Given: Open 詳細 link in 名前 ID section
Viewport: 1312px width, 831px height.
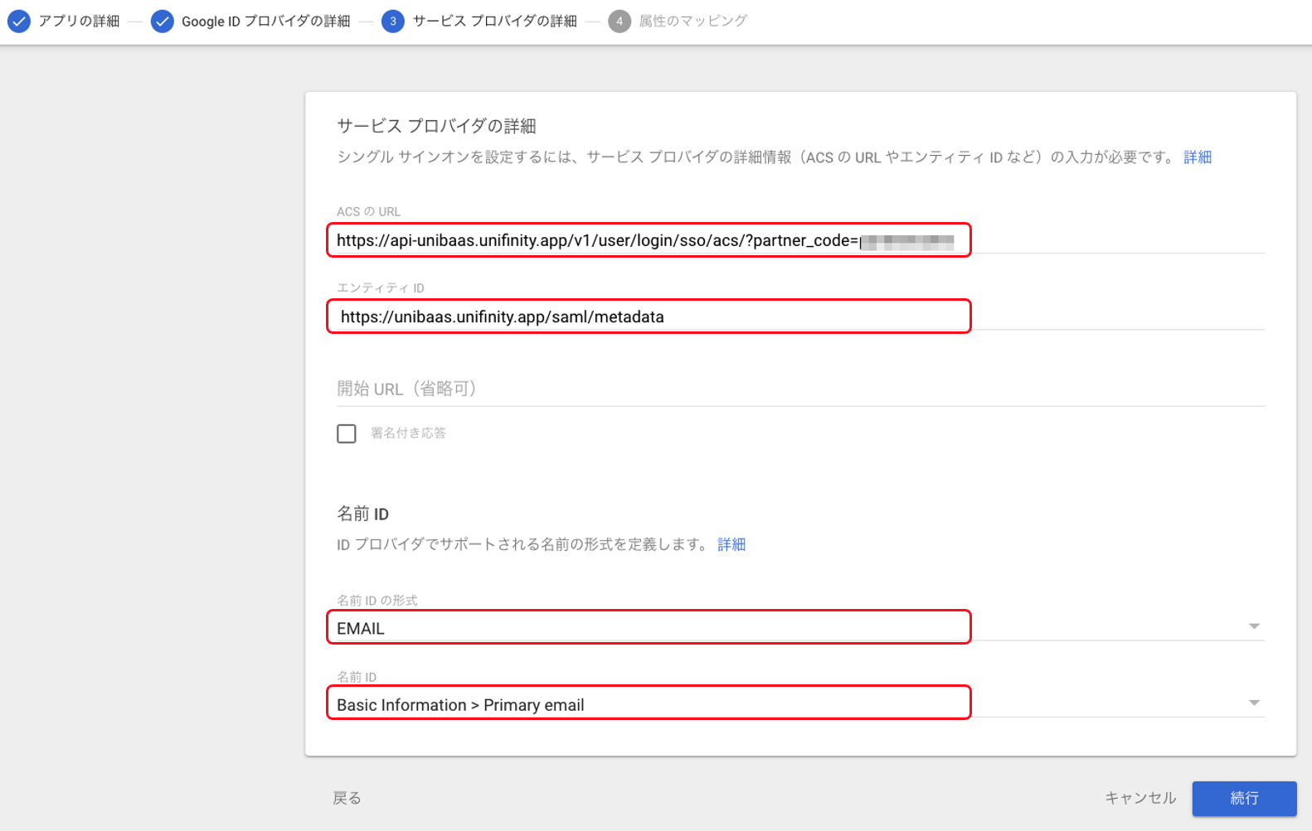Looking at the screenshot, I should [x=731, y=544].
